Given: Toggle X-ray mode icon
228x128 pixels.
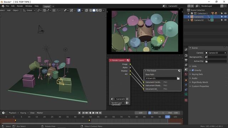Looking at the screenshot, I should coord(87,10).
